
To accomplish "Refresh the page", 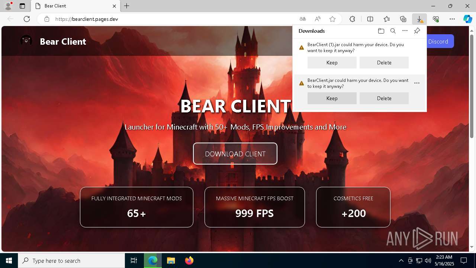I will coord(27,19).
